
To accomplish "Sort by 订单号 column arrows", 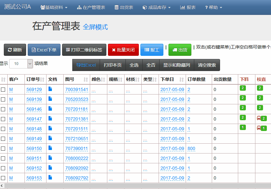I will point(42,80).
